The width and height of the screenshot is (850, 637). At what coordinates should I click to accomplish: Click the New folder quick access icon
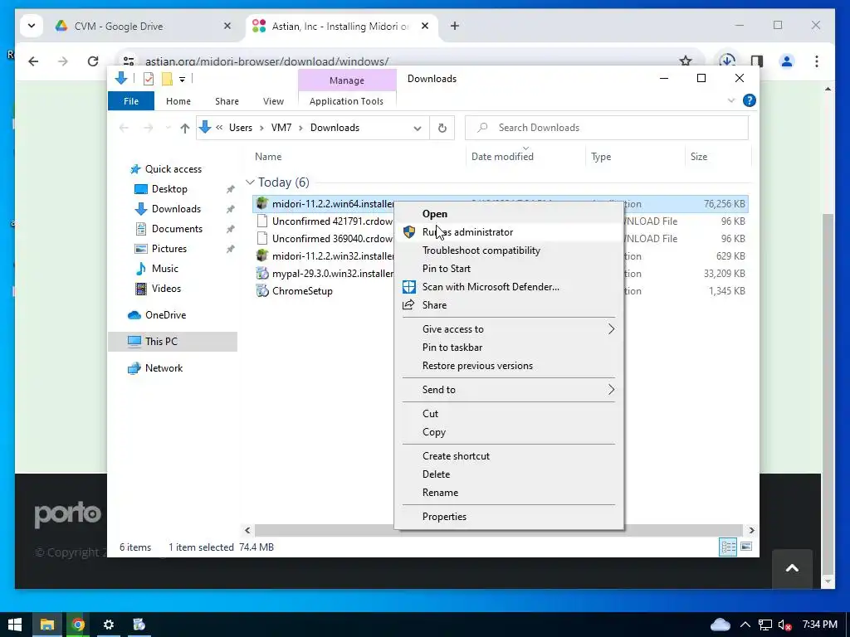(167, 79)
